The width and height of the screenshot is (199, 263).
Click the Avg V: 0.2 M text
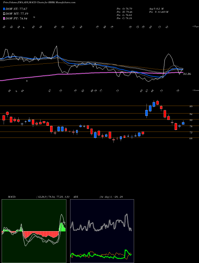click(x=156, y=8)
